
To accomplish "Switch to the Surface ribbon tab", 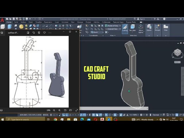I will (23, 22).
